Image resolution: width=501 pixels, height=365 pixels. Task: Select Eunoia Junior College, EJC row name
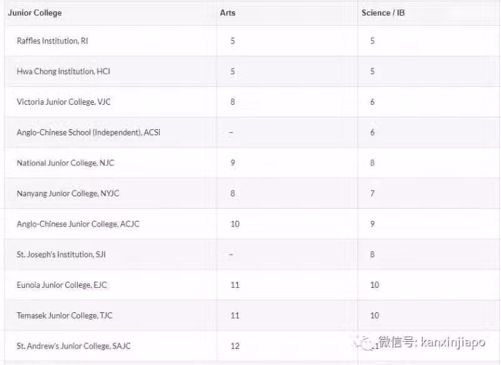point(61,285)
